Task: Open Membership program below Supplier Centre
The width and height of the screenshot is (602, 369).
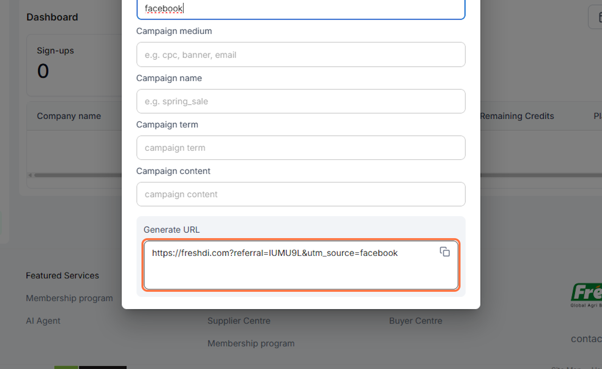Action: point(251,343)
